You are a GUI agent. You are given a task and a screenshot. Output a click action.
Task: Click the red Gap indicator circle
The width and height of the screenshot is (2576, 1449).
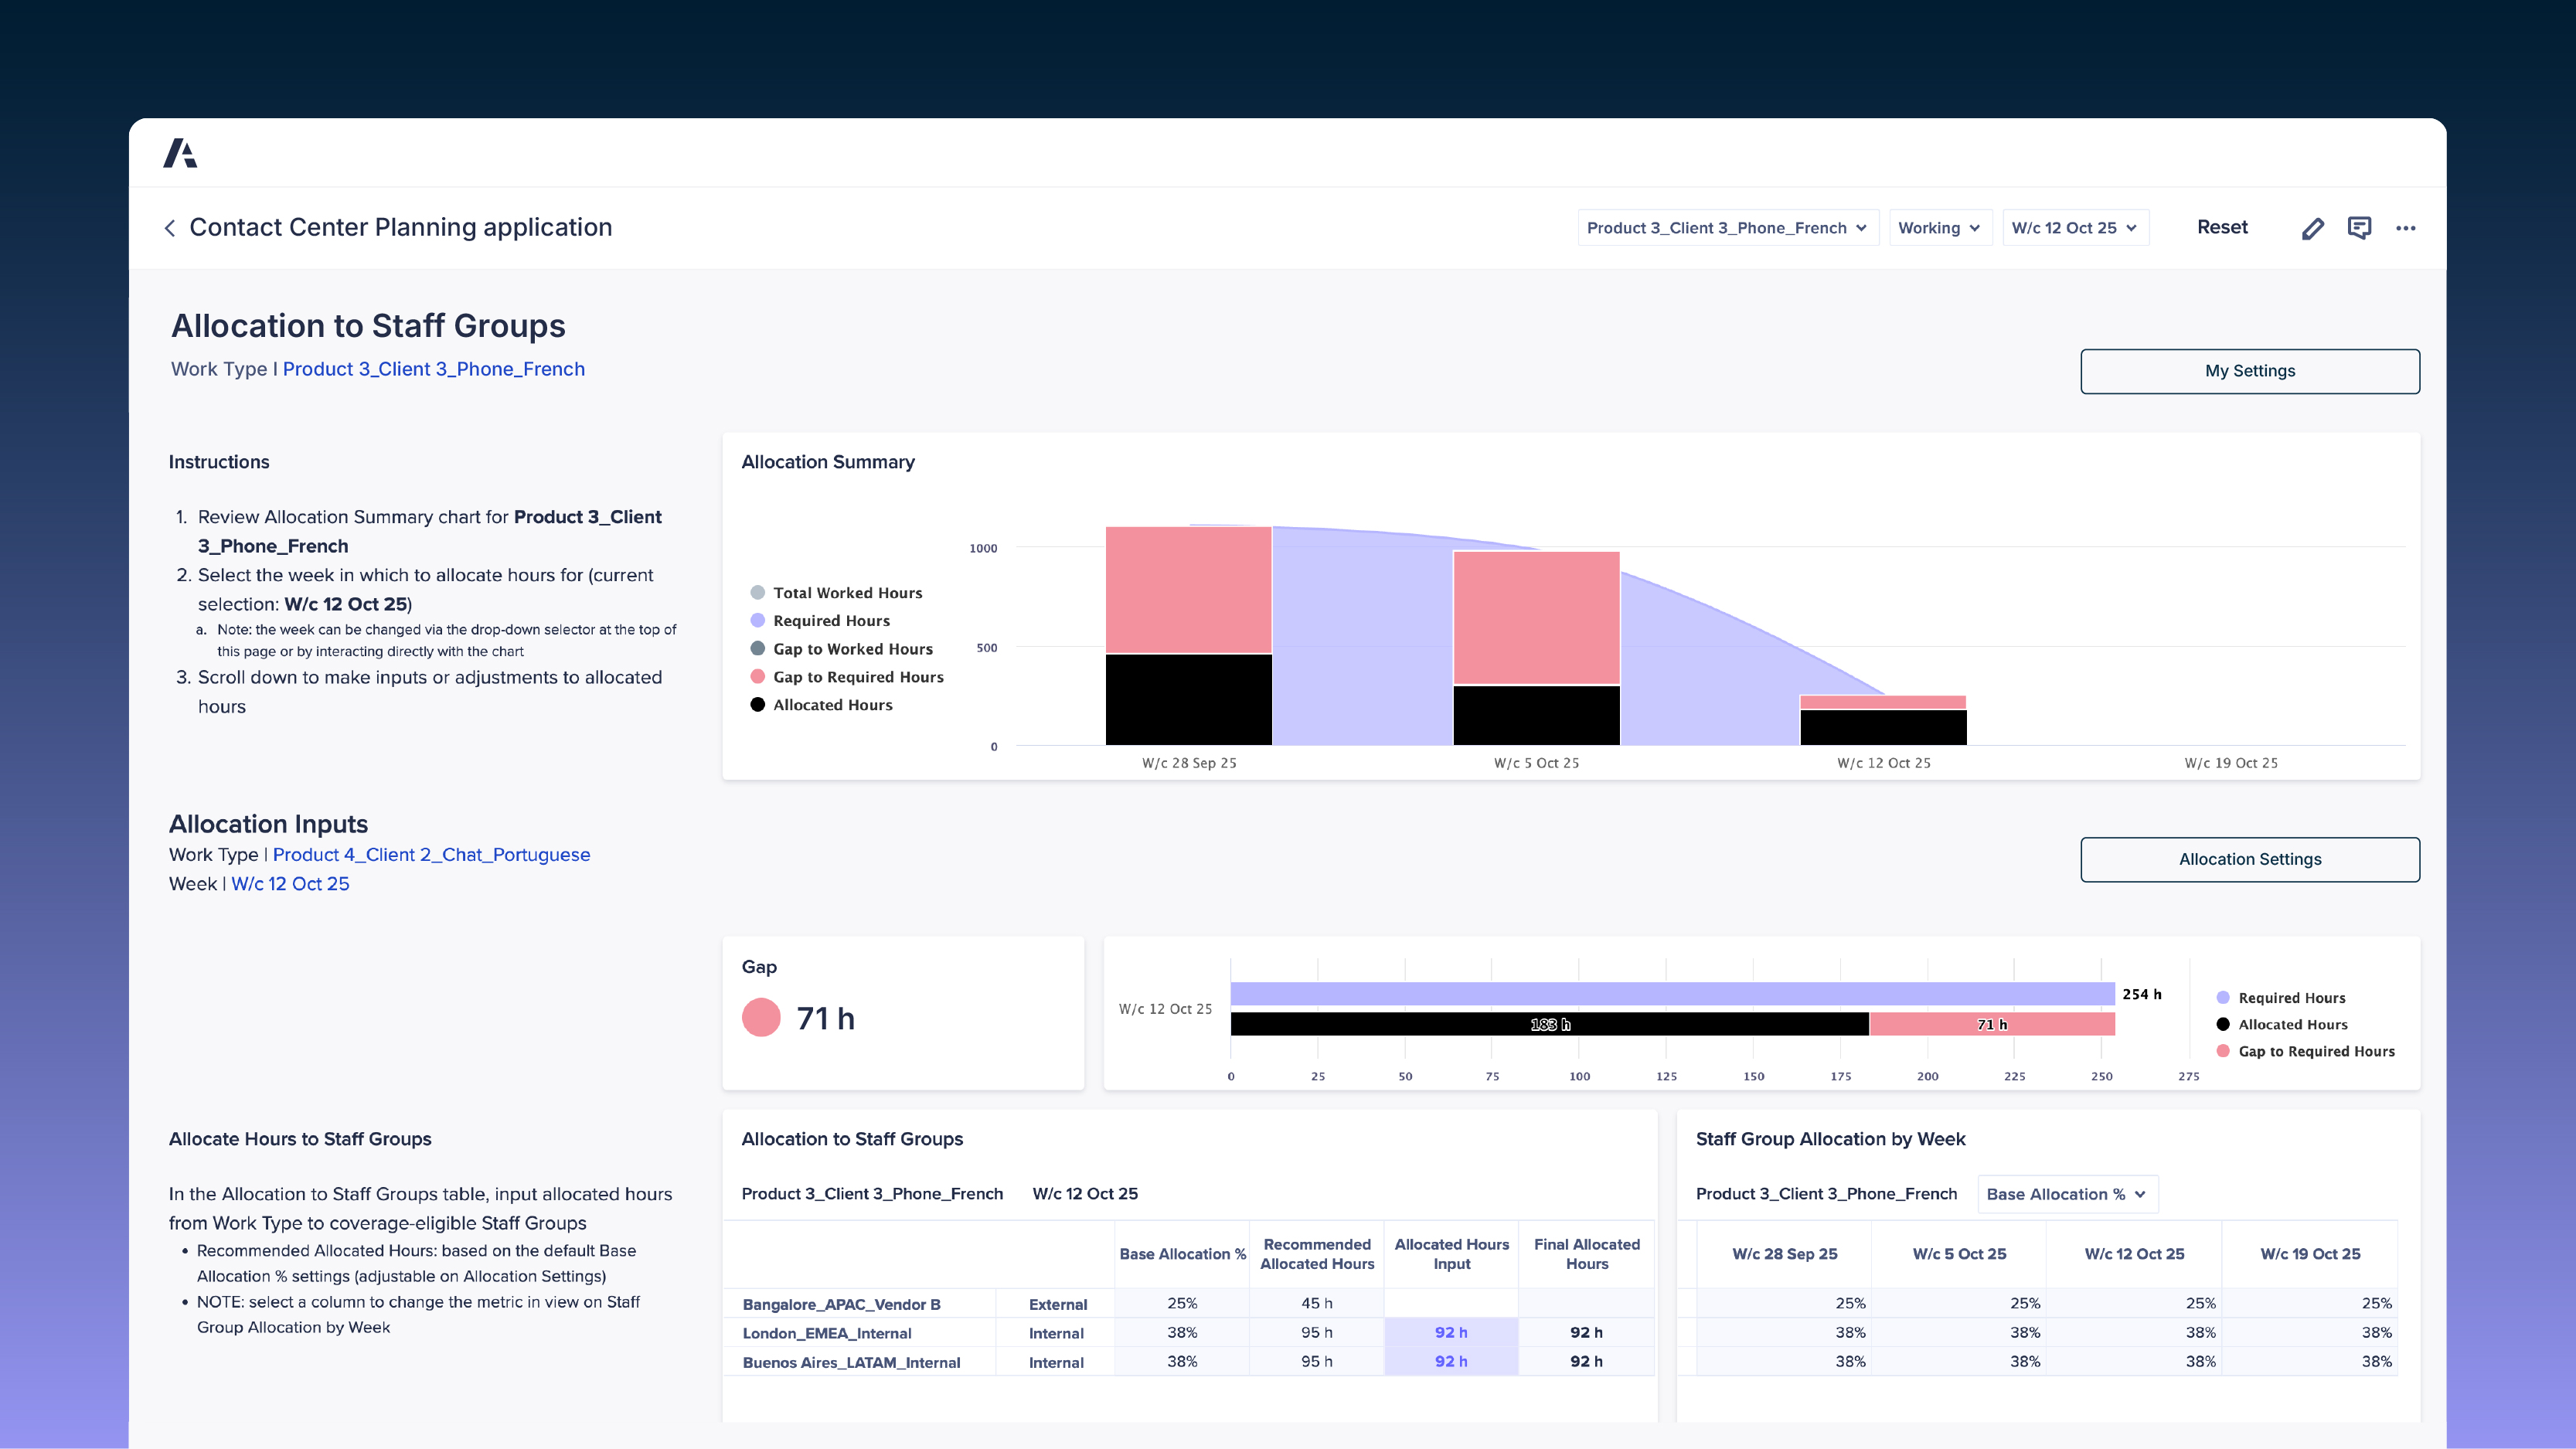pyautogui.click(x=761, y=1018)
